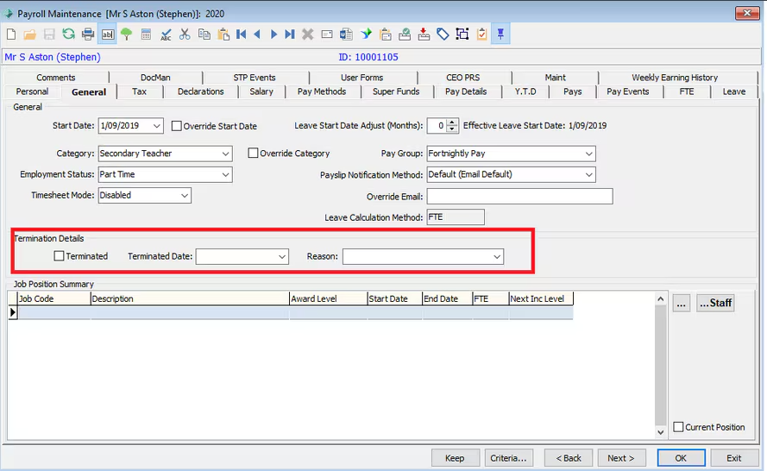Enable Override Start Date checkbox
The image size is (767, 471).
click(x=177, y=126)
